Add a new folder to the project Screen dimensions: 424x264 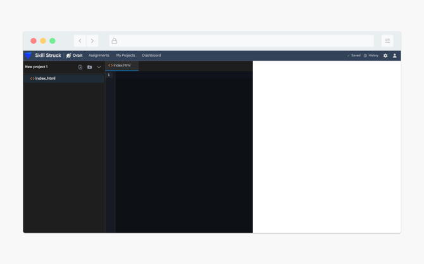point(89,67)
